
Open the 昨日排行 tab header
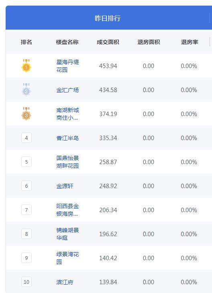click(x=108, y=18)
